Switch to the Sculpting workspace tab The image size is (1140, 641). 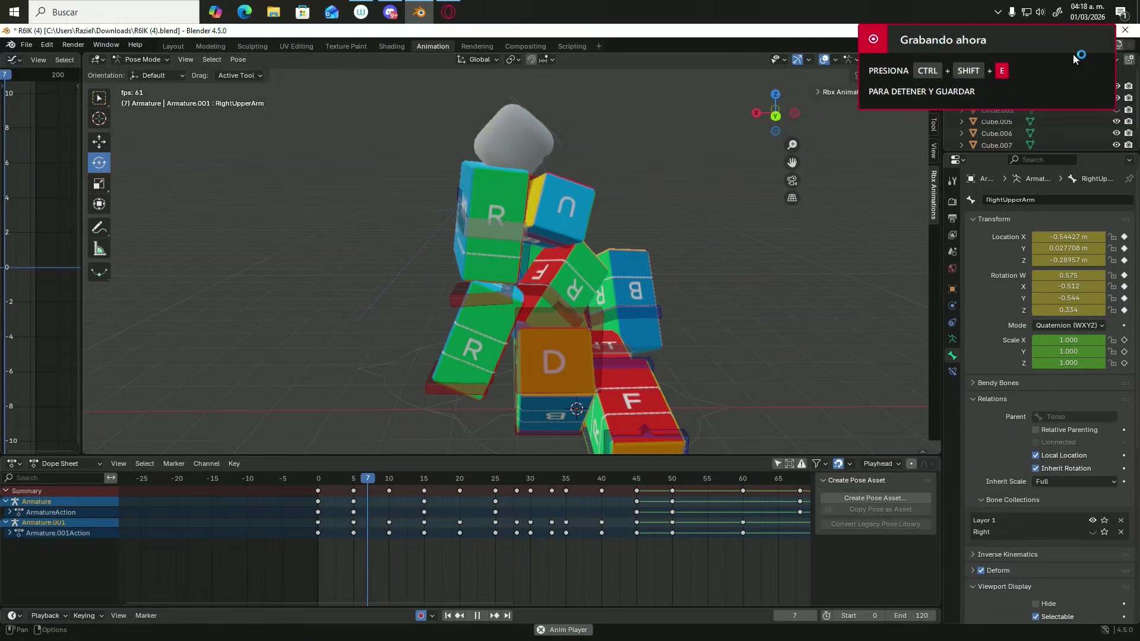(252, 46)
